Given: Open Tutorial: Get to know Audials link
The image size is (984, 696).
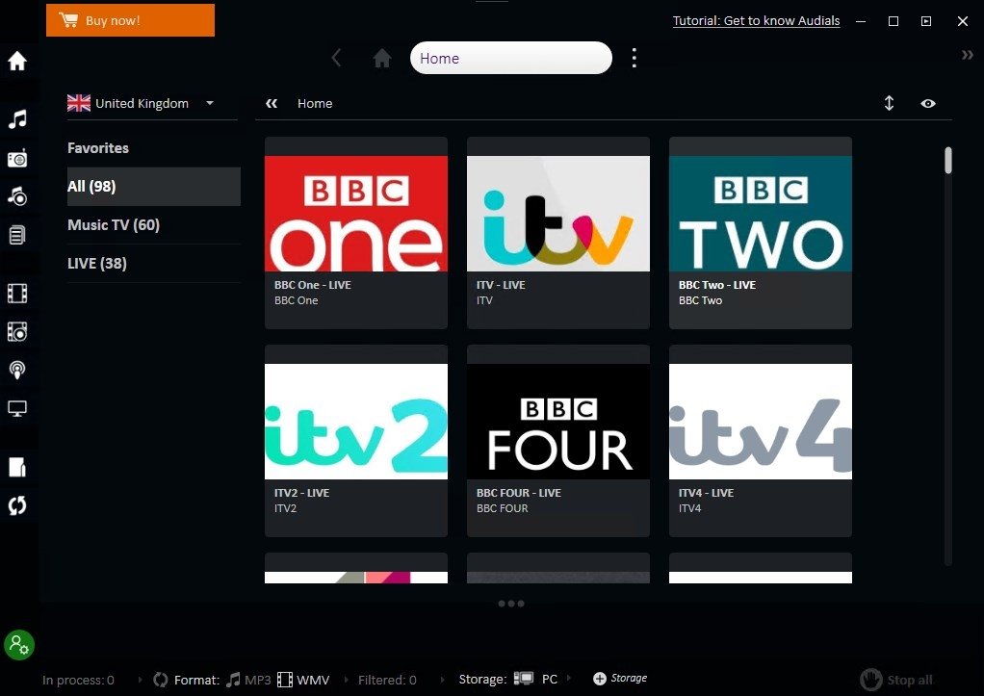Looking at the screenshot, I should [756, 21].
